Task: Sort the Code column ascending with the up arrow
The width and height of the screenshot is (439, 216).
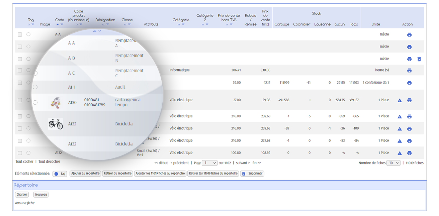Action: tap(58, 24)
